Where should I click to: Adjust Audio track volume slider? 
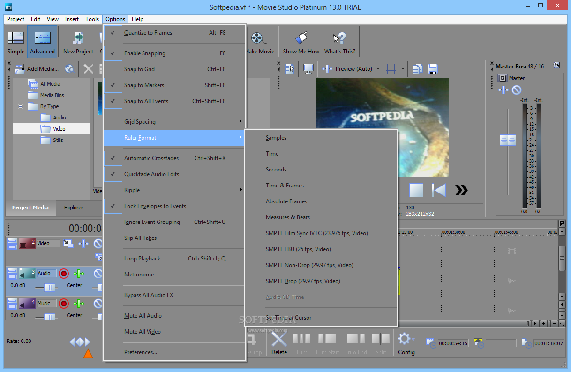[x=50, y=288]
